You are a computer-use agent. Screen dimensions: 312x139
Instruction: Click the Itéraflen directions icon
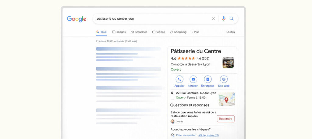point(193,79)
